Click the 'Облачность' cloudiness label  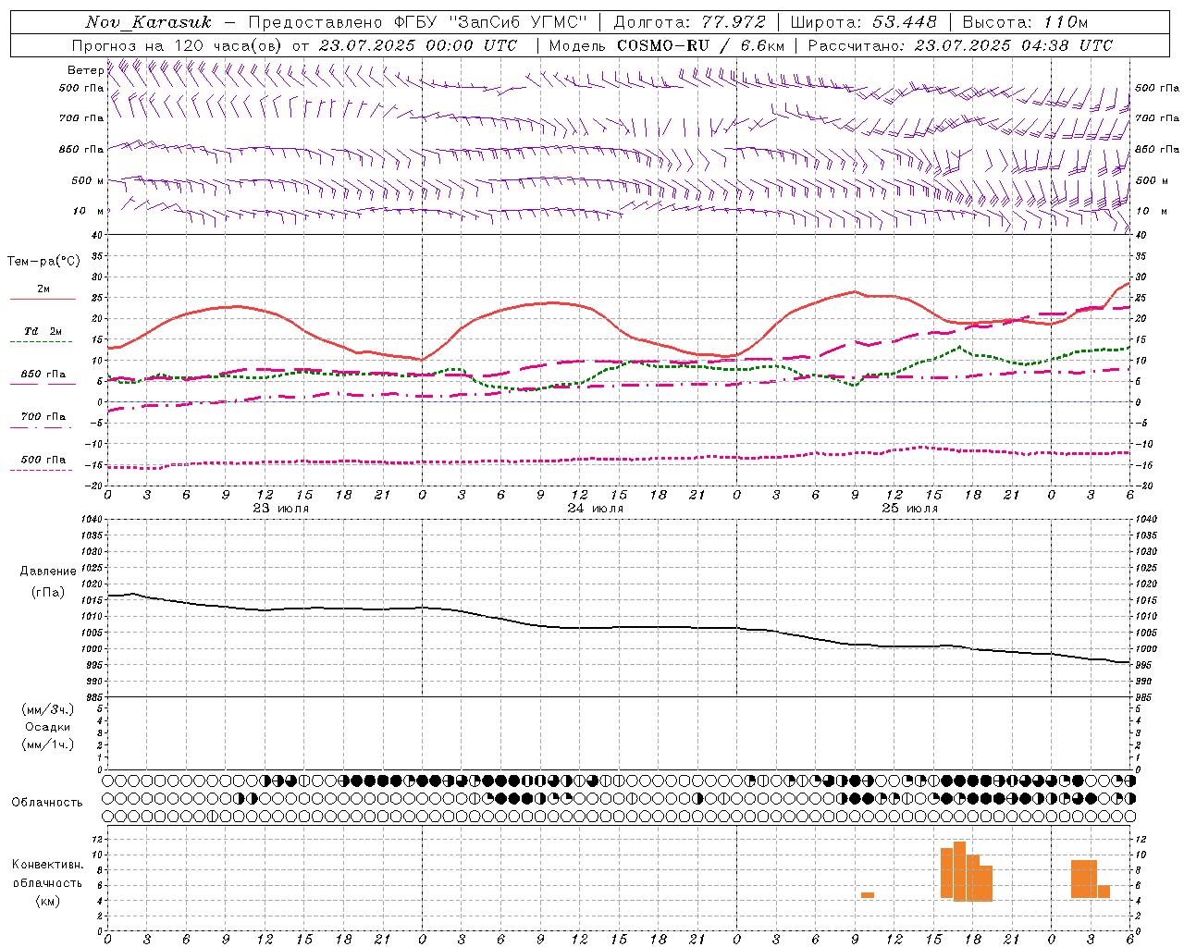coord(47,803)
